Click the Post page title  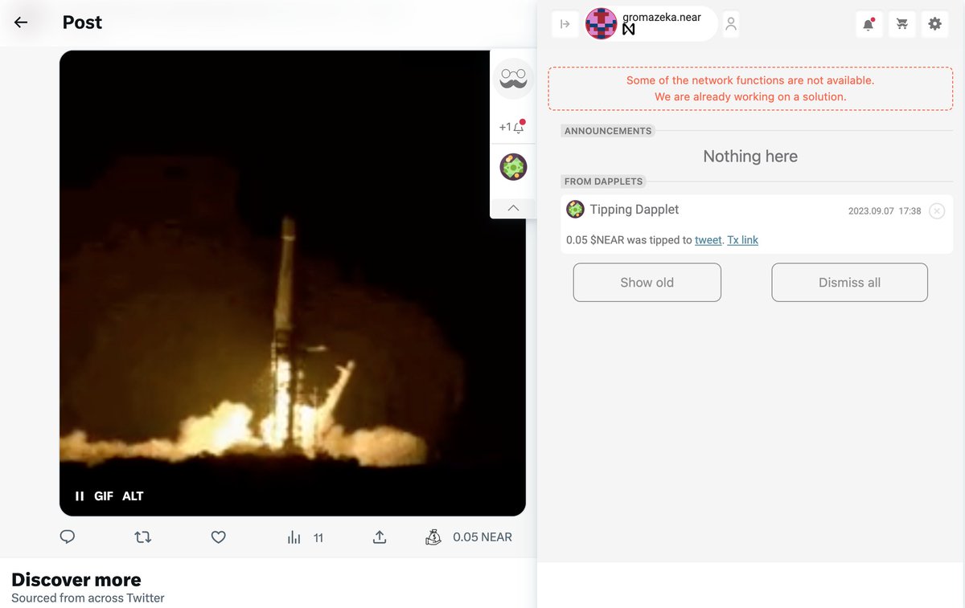click(82, 22)
